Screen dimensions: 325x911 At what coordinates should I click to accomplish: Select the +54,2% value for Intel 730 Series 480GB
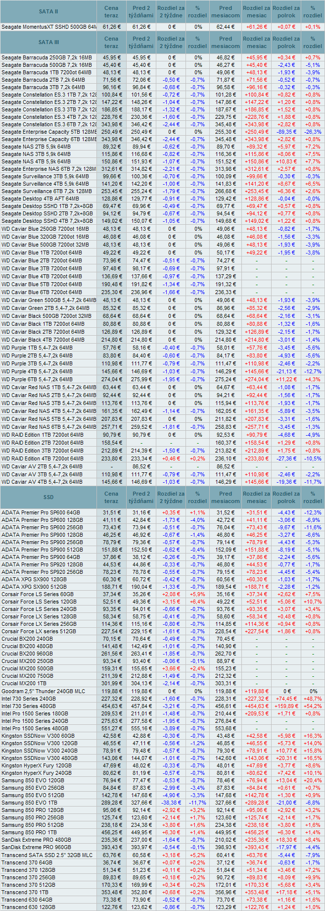(x=313, y=707)
